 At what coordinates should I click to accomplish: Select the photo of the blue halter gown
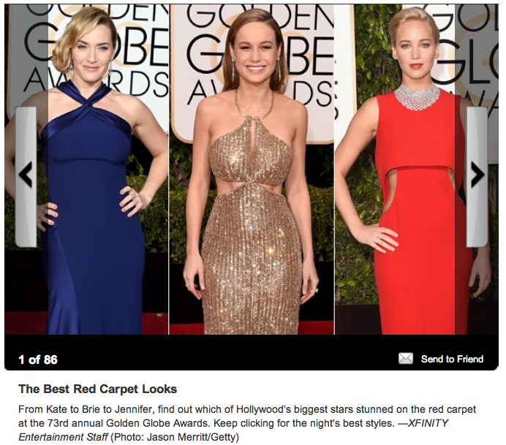point(86,170)
